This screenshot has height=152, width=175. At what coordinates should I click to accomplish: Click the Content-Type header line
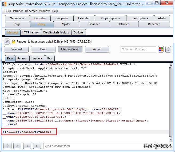[x=46, y=87]
